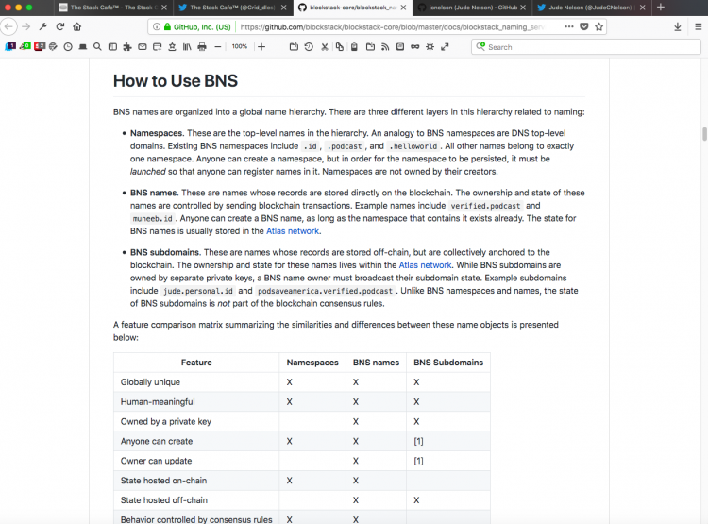This screenshot has height=524, width=708.
Task: Go to the browser home page
Action: tap(77, 27)
